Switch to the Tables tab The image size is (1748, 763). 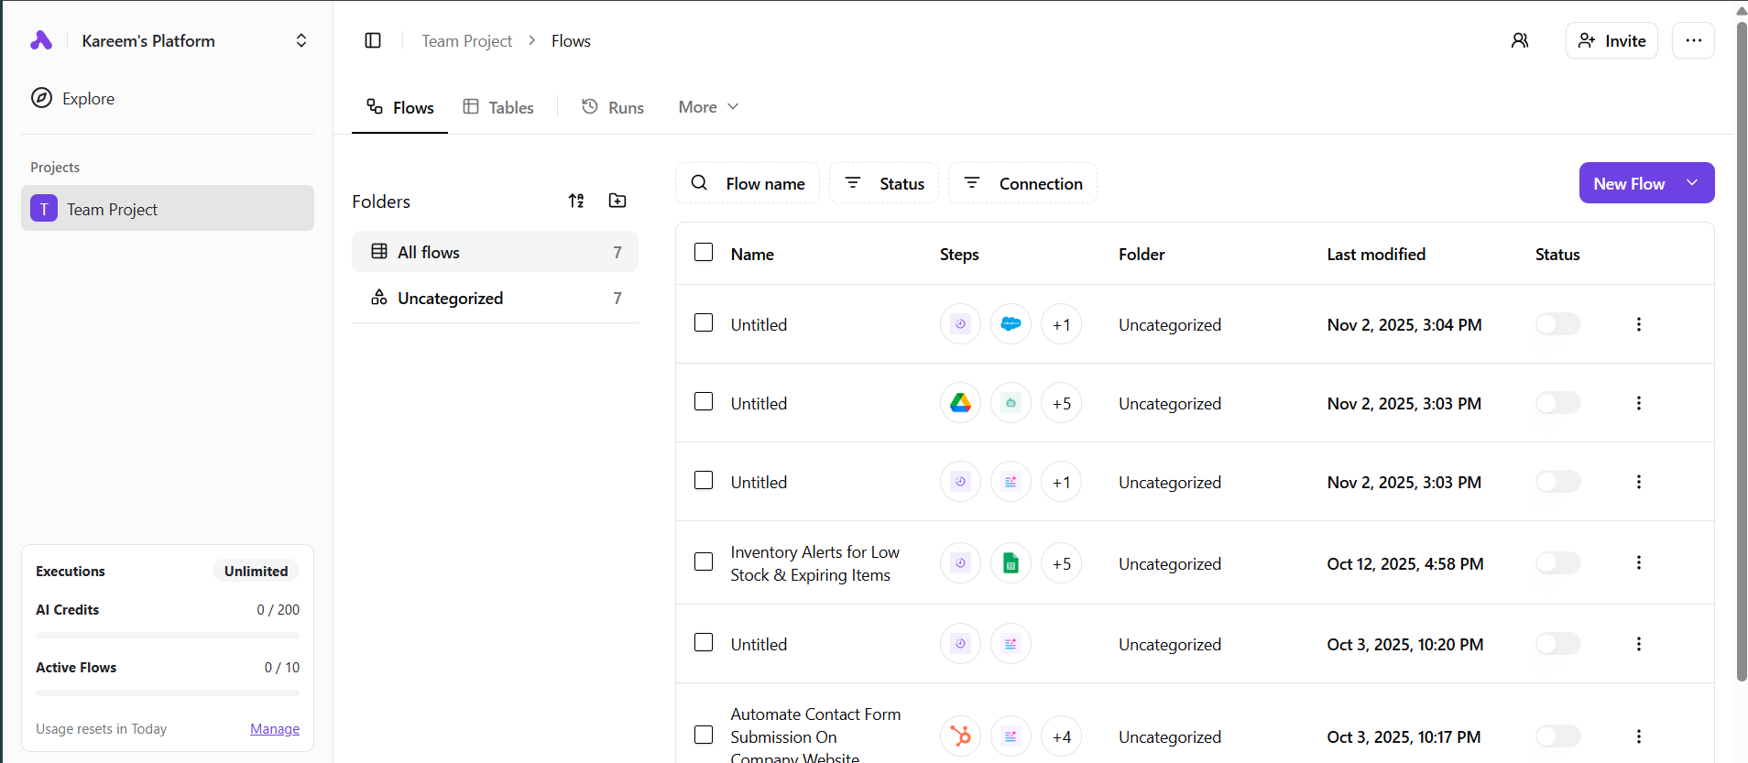[x=498, y=107]
